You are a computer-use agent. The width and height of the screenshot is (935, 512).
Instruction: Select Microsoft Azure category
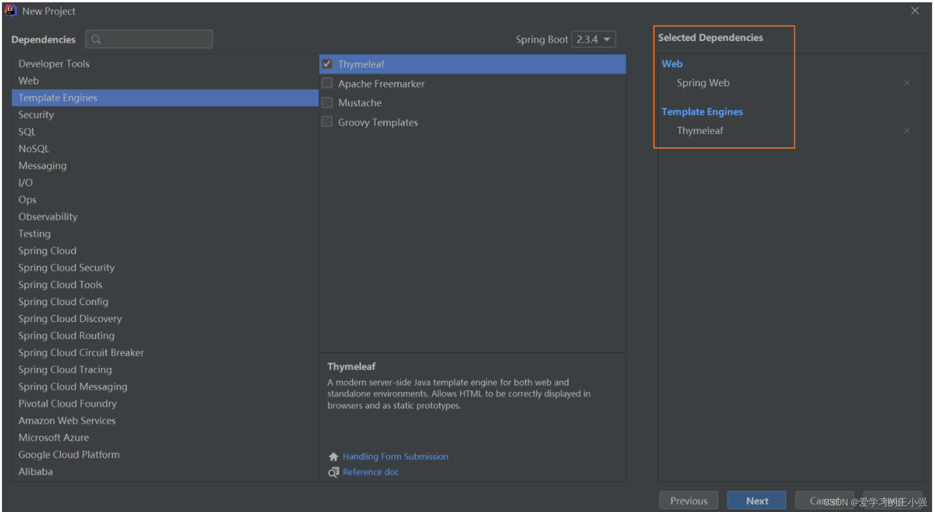pos(165,438)
